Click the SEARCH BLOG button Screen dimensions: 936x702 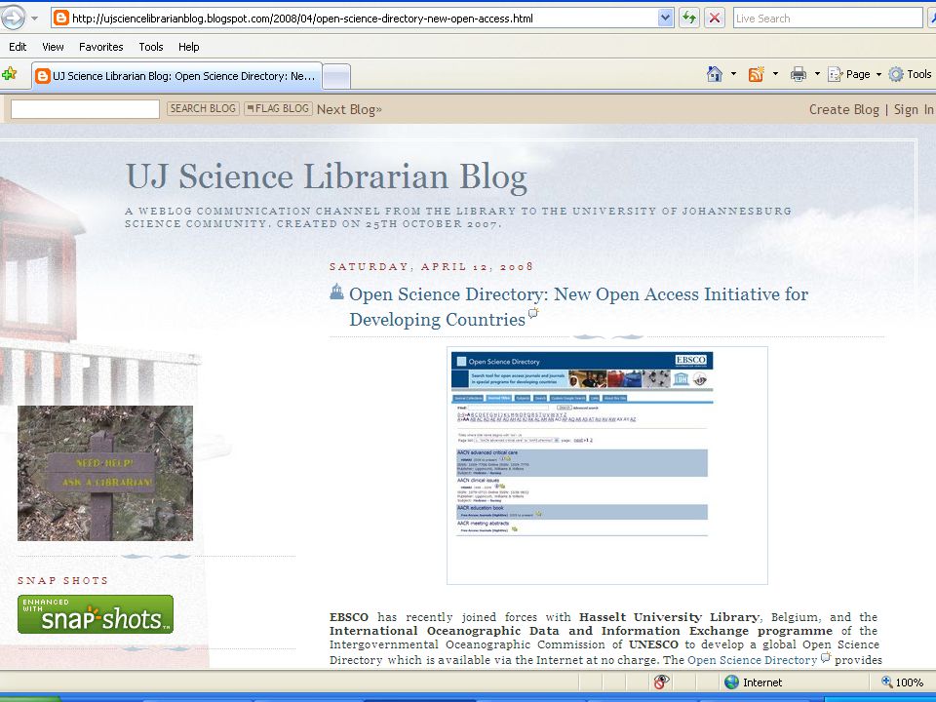tap(203, 108)
